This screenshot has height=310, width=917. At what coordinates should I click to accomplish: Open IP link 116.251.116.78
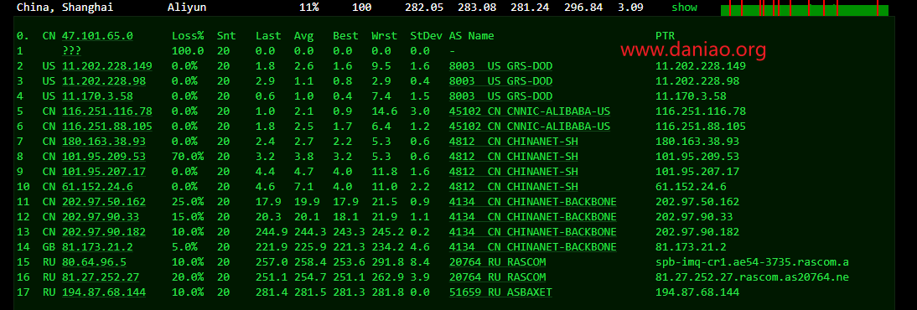(107, 111)
